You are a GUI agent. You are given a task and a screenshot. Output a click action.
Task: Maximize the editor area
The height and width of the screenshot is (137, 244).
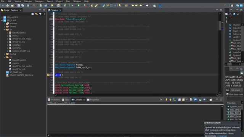pos(221,10)
